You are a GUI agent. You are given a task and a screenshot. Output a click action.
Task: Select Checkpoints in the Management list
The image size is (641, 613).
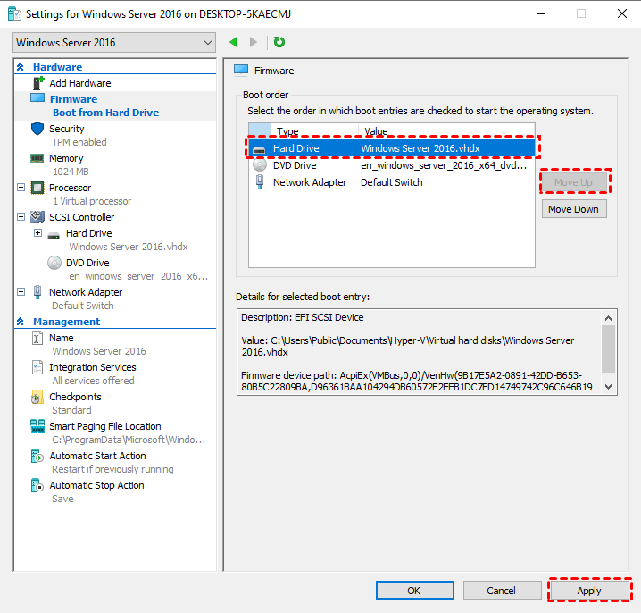click(x=75, y=397)
